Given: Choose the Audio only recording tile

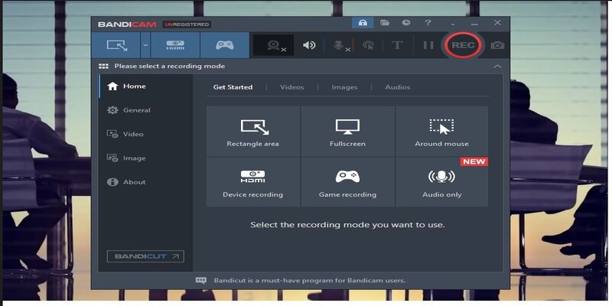Looking at the screenshot, I should pyautogui.click(x=442, y=182).
